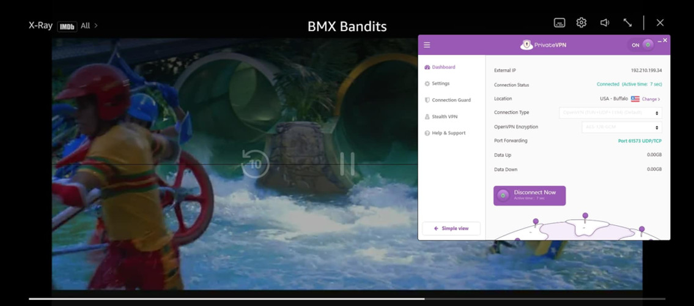694x306 pixels.
Task: Seek along the video progress bar
Action: tap(347, 299)
